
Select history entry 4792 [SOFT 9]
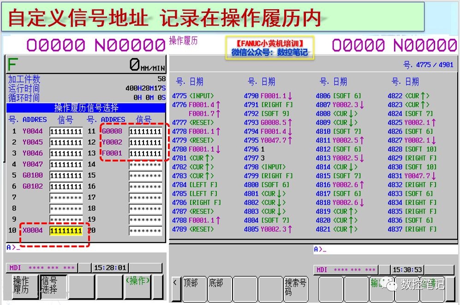point(267,114)
